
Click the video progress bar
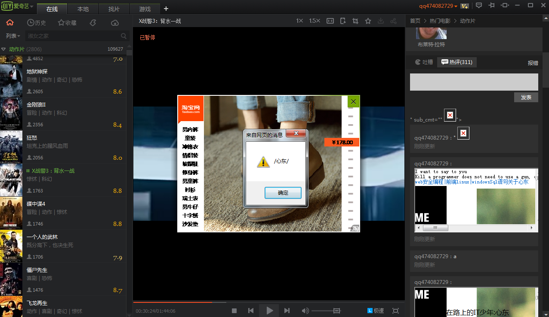click(x=269, y=302)
